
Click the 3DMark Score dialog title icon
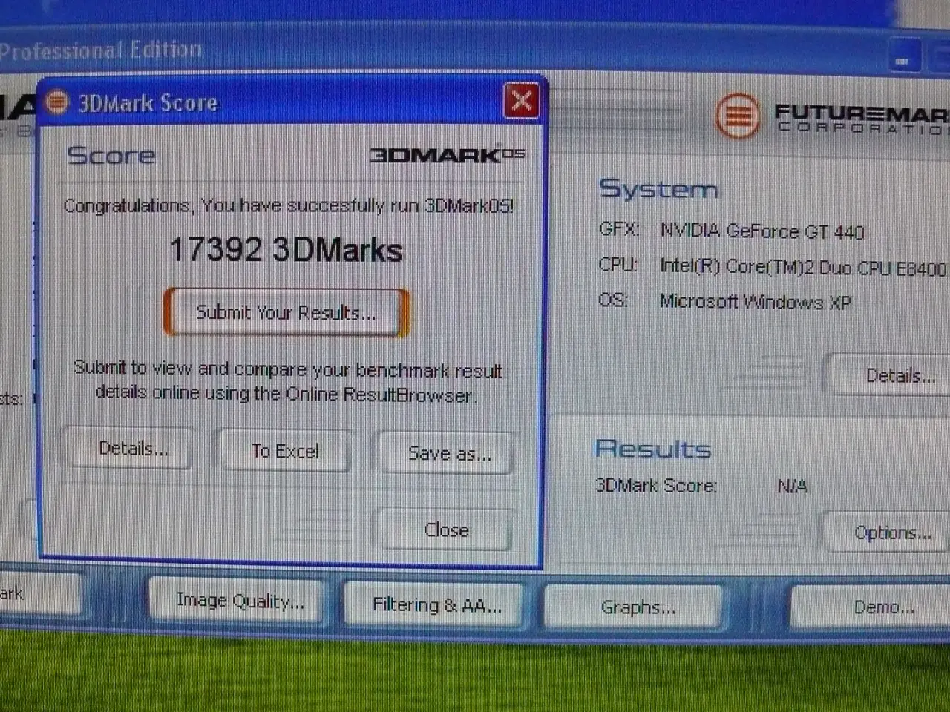pyautogui.click(x=56, y=102)
